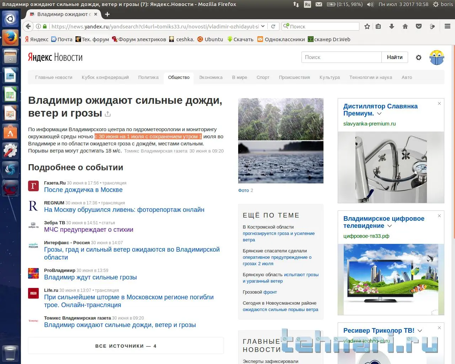
Task: Open Ubuntu Software Center in the launcher
Action: (10, 132)
